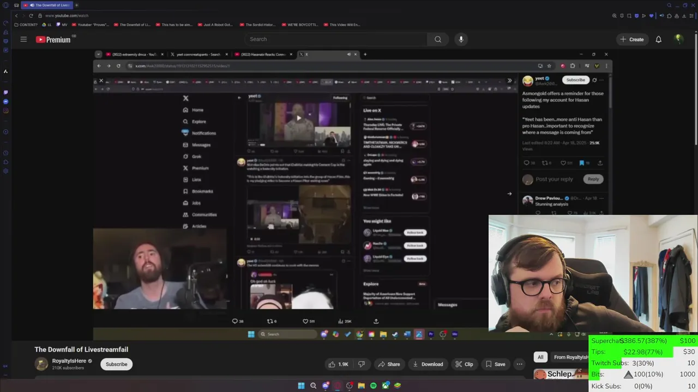Image resolution: width=698 pixels, height=392 pixels.
Task: Open the CONTENT? bookmarks folder
Action: (26, 24)
